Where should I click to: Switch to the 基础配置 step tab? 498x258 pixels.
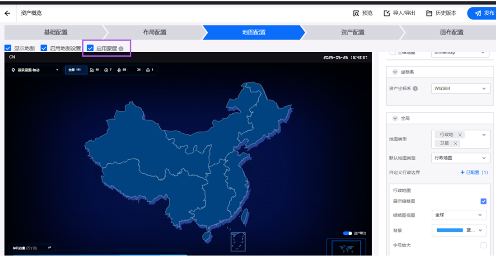pyautogui.click(x=55, y=33)
